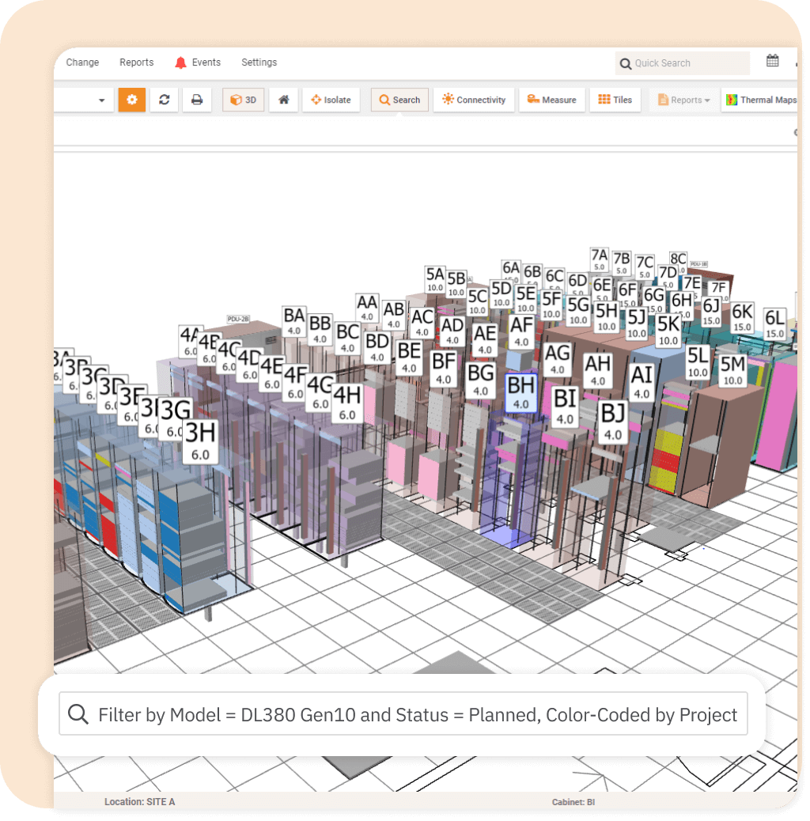
Task: Open the Events menu
Action: click(206, 62)
